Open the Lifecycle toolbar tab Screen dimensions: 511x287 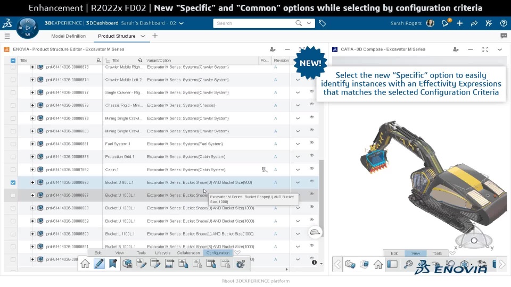pos(163,253)
